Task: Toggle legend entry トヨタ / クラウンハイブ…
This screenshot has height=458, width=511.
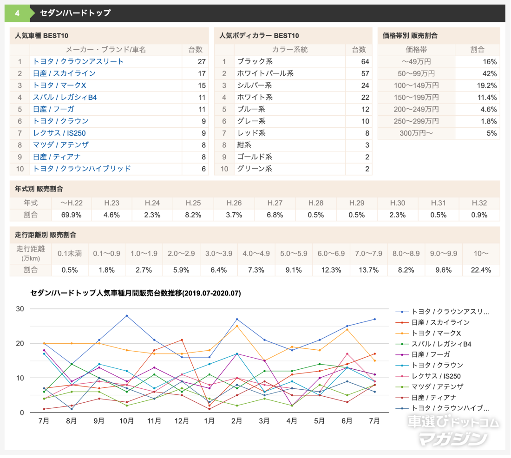Action: point(443,408)
